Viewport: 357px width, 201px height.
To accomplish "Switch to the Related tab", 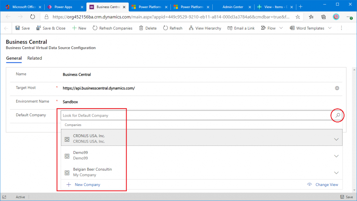I will pyautogui.click(x=35, y=58).
